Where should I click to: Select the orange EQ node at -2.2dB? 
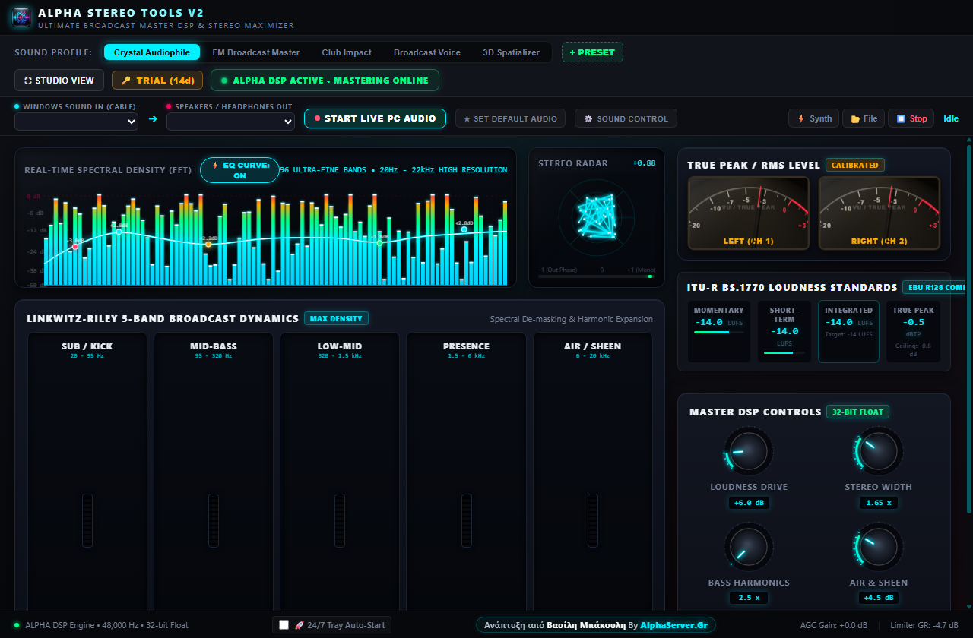point(208,245)
